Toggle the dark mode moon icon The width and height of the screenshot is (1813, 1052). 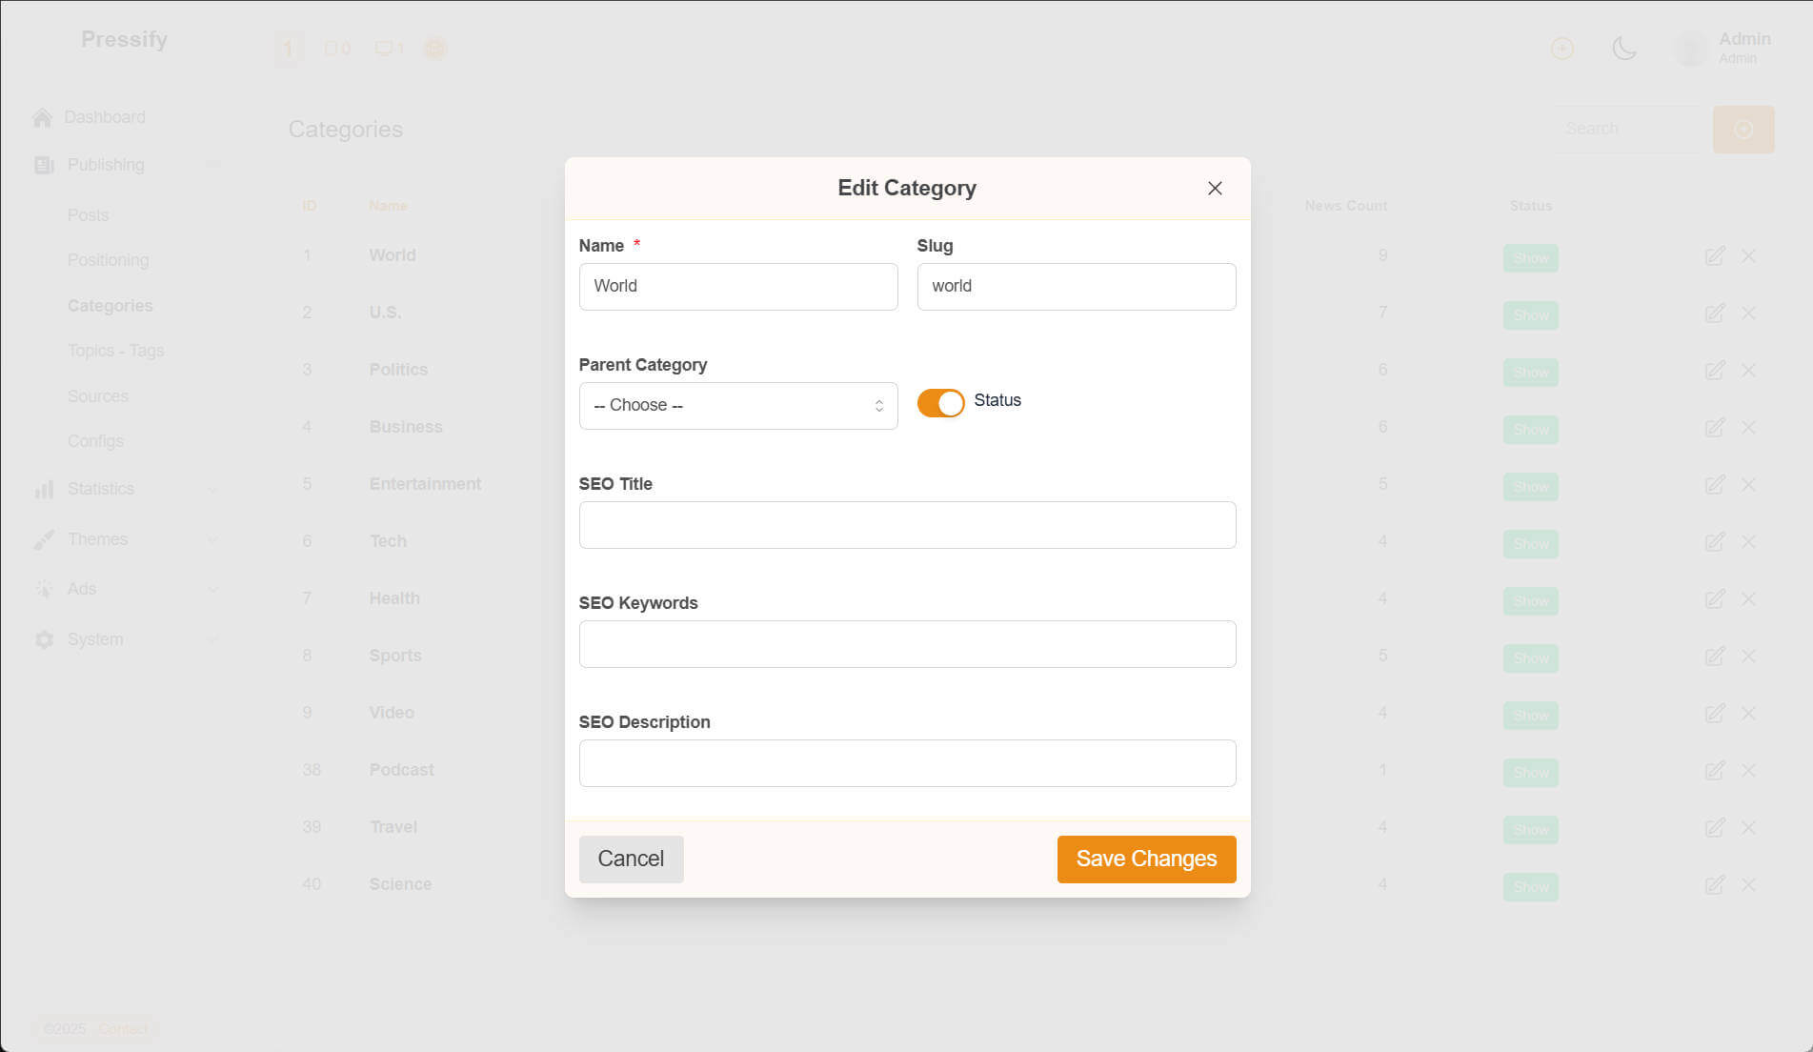[x=1624, y=49]
